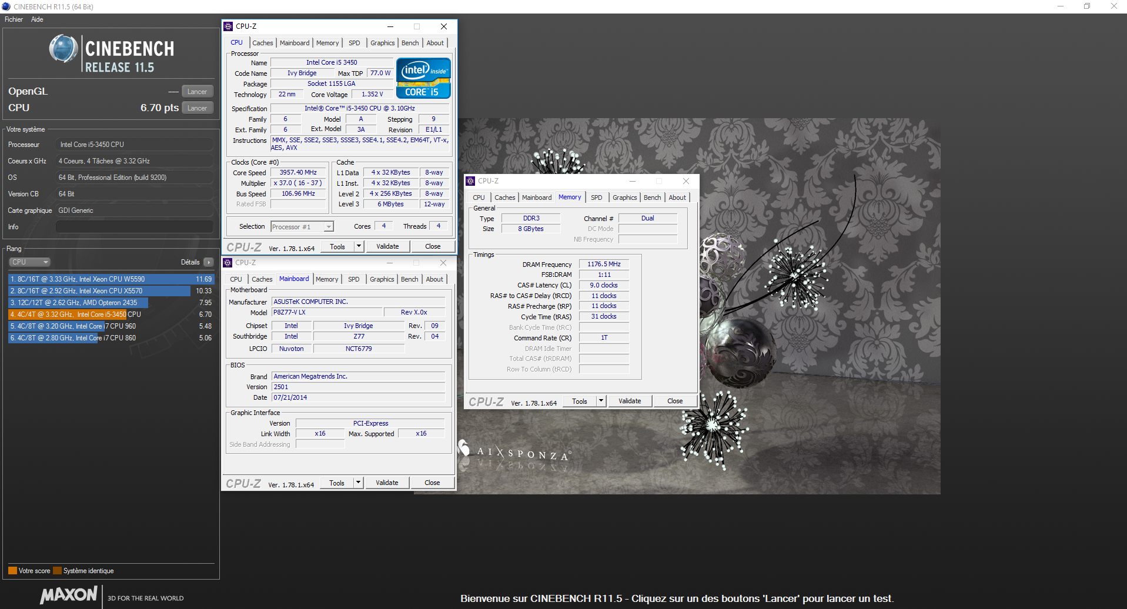Click the Cinebench sphere logo
Image resolution: width=1127 pixels, height=609 pixels.
(63, 49)
